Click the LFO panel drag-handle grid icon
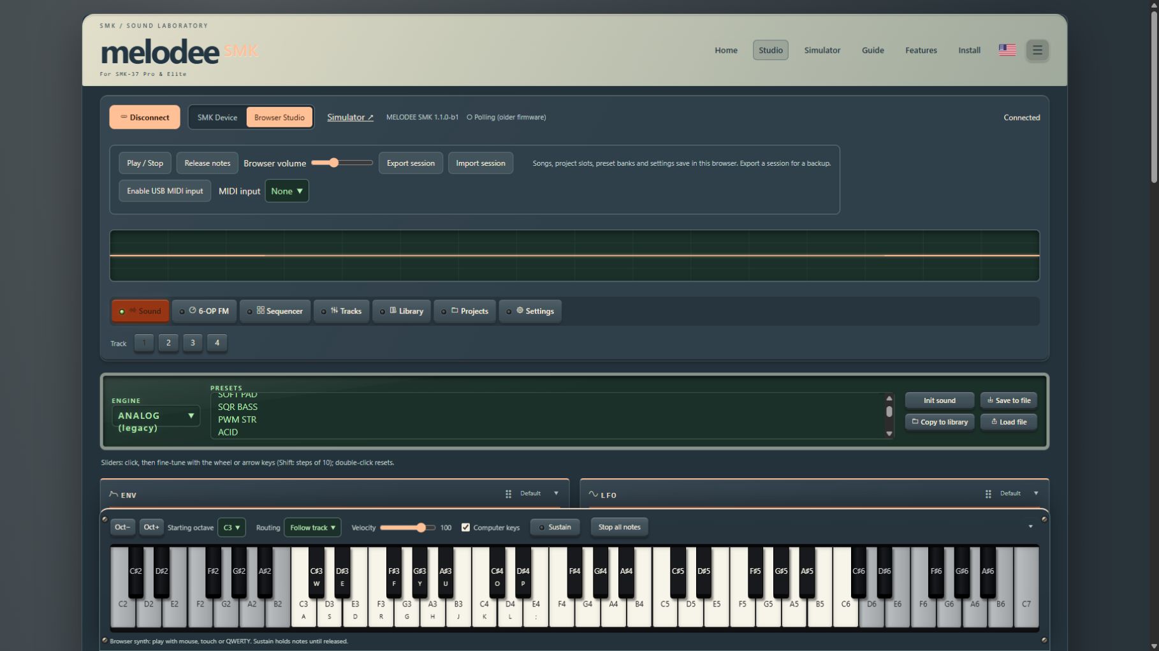Viewport: 1159px width, 651px height. 988,494
